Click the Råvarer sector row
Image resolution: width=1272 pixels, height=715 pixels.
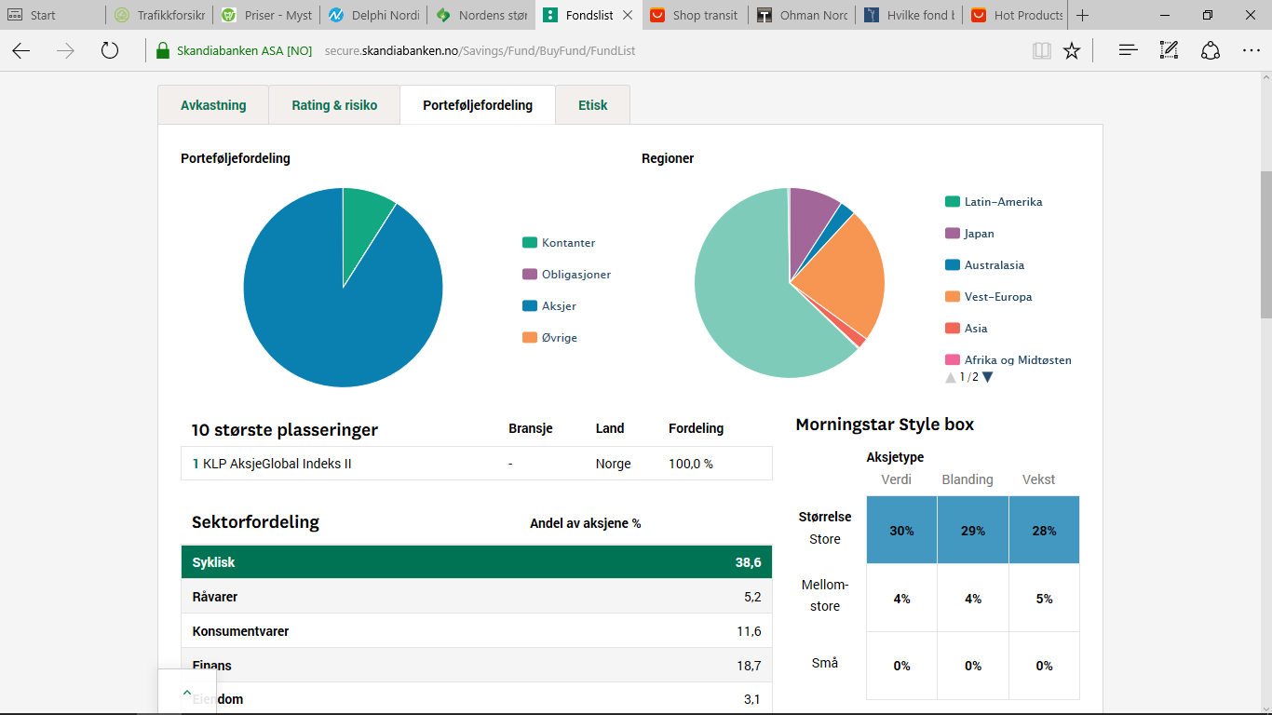477,597
